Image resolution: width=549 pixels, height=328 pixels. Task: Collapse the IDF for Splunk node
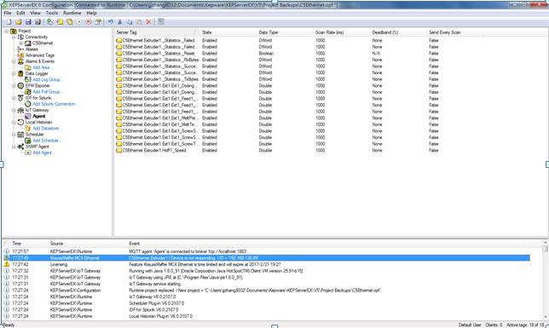[x=14, y=98]
